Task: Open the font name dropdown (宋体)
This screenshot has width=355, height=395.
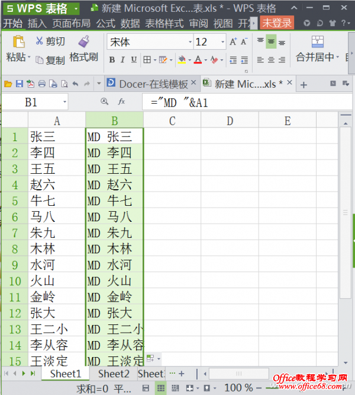Action: click(190, 42)
